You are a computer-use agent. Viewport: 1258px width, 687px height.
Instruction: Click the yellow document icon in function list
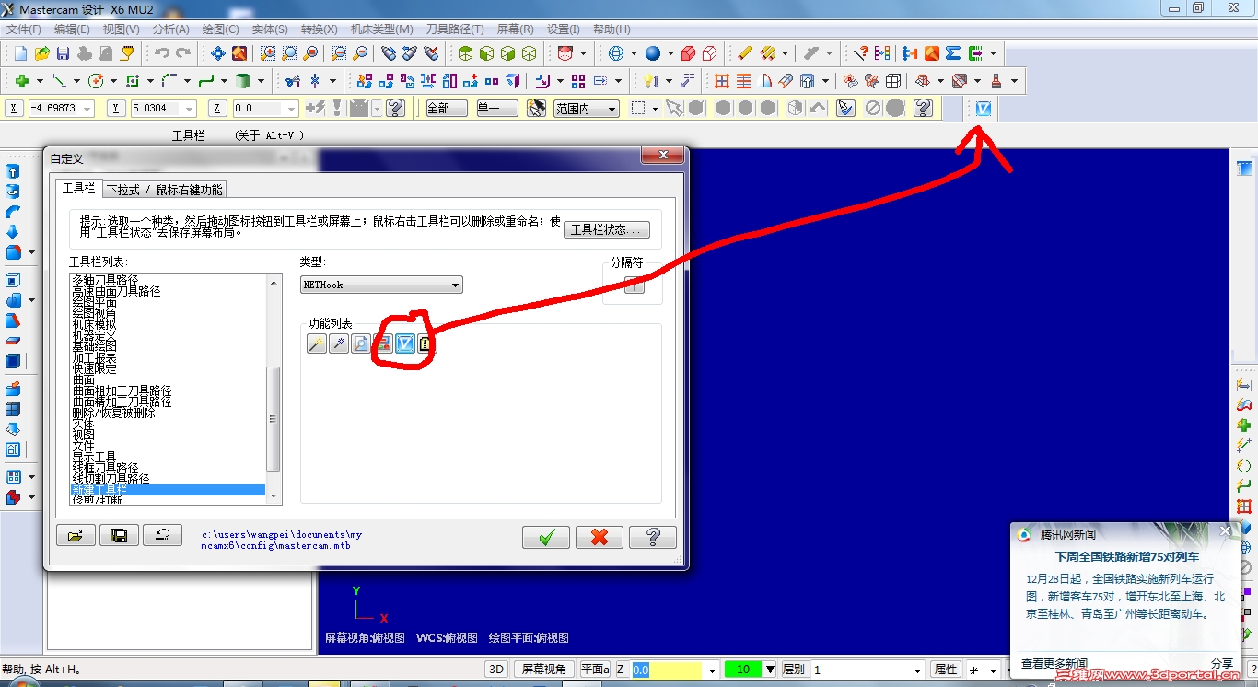point(427,344)
